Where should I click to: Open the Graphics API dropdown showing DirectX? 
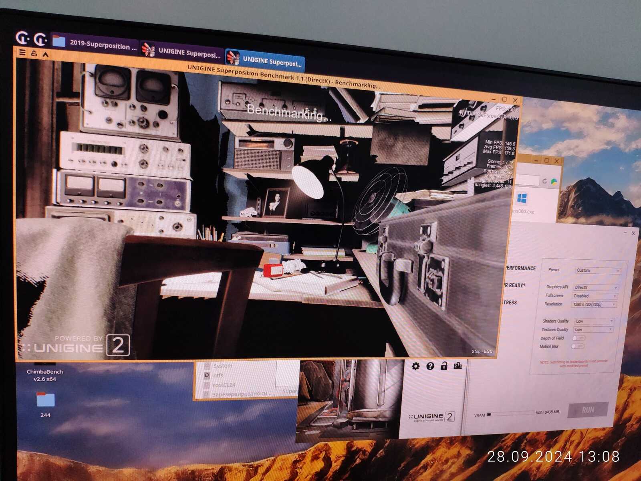pyautogui.click(x=596, y=287)
